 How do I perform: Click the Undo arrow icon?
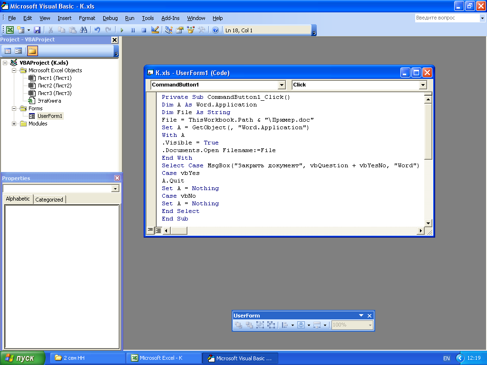[x=97, y=30]
